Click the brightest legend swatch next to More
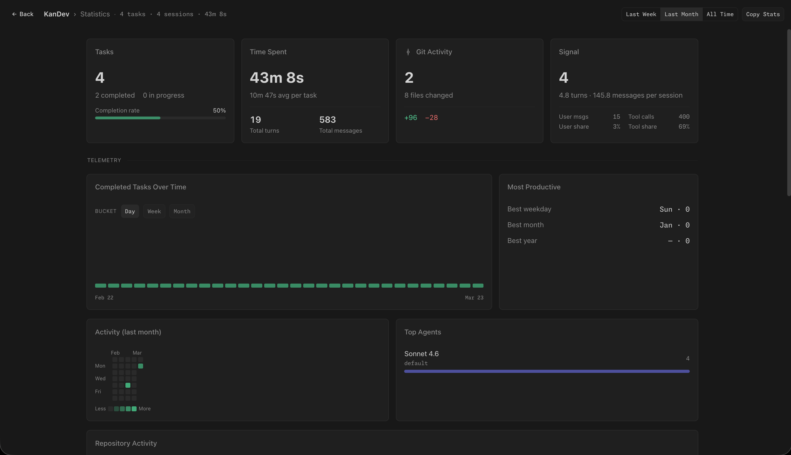 pos(134,409)
